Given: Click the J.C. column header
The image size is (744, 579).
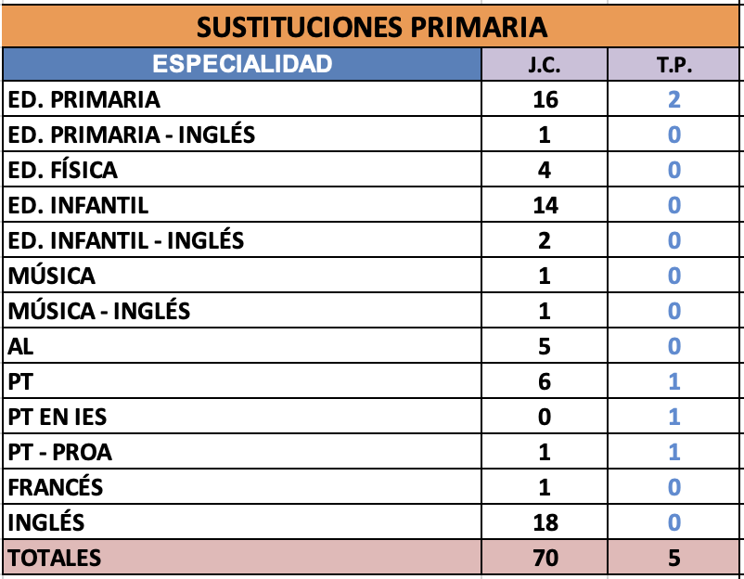Looking at the screenshot, I should tap(545, 65).
